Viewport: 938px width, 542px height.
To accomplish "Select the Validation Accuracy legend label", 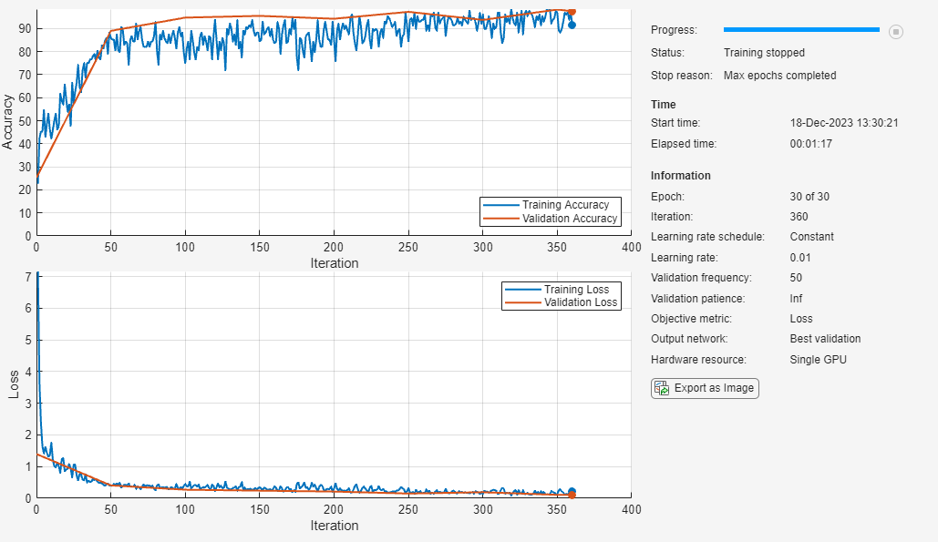I will 570,219.
